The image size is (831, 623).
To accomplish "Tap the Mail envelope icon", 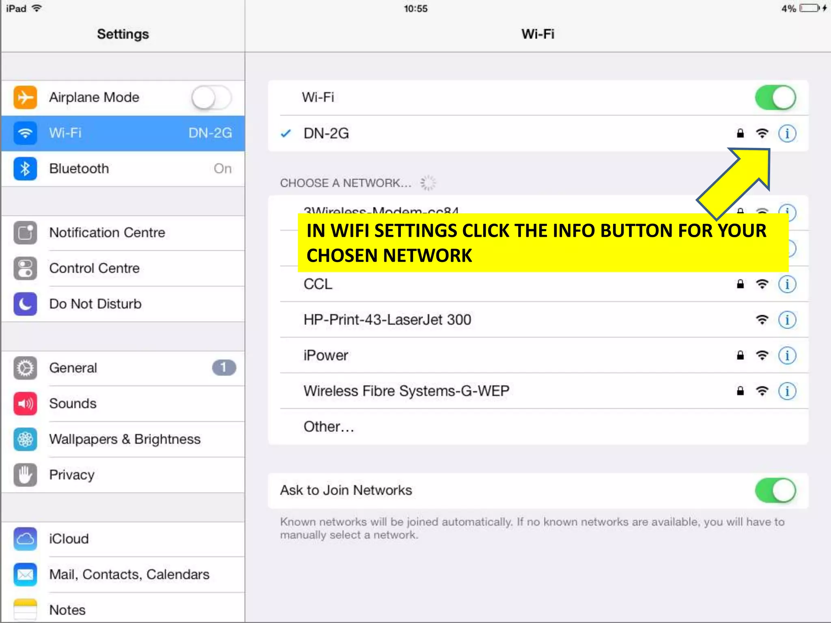I will coord(25,575).
